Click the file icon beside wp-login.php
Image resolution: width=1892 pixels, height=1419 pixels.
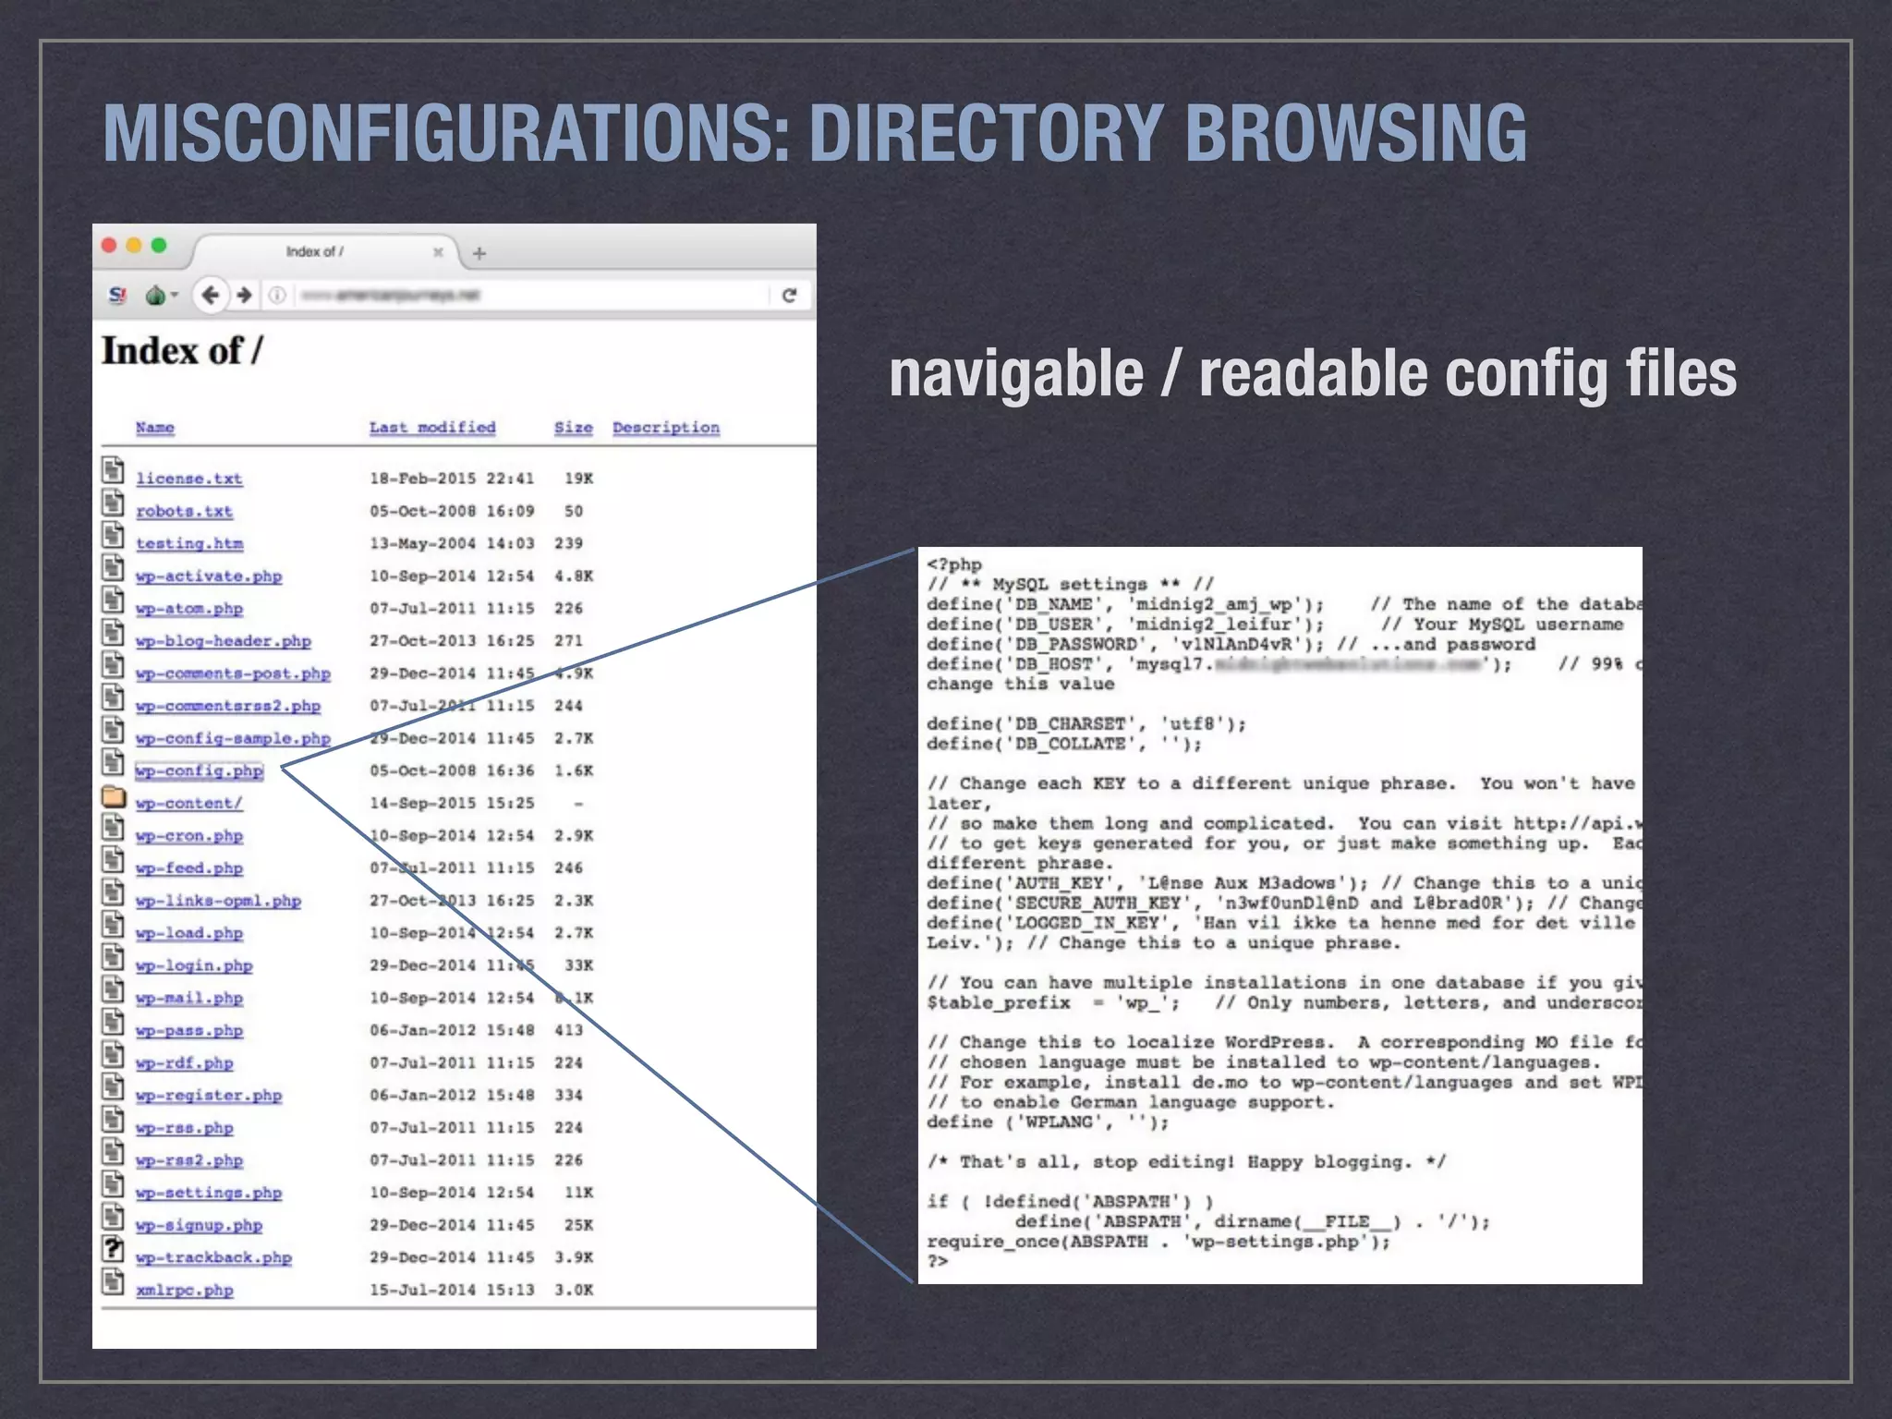[x=113, y=957]
